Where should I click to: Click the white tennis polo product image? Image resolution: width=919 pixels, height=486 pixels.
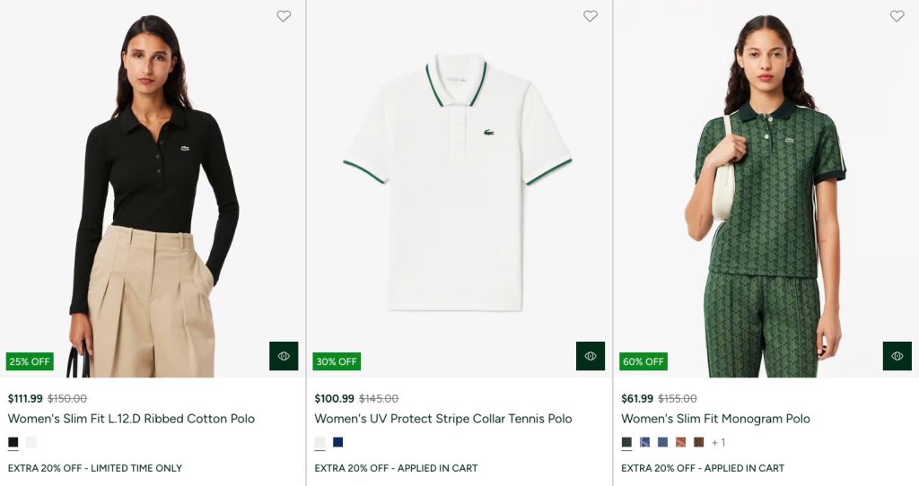pos(458,188)
